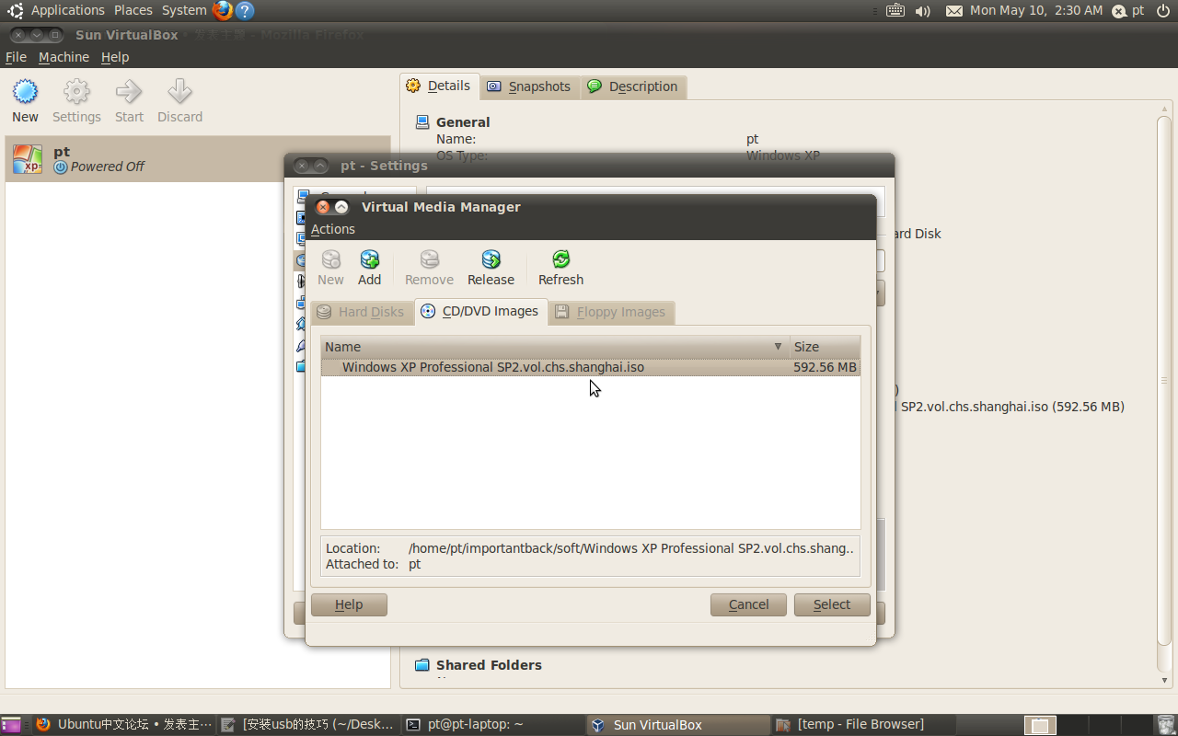This screenshot has height=736, width=1178.
Task: Switch to the Floppy Images tab
Action: tap(611, 312)
